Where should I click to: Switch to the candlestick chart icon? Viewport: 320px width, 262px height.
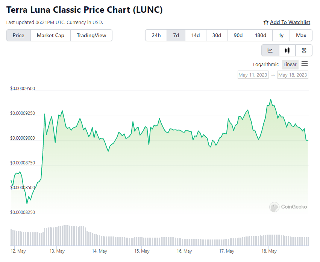pos(287,50)
